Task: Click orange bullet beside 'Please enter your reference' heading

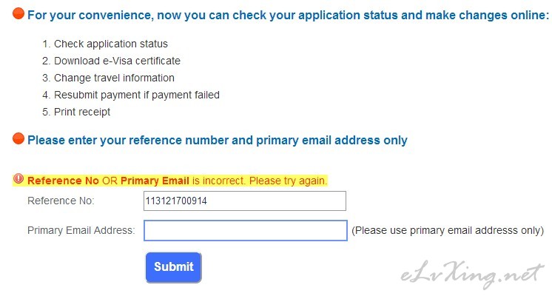Action: [18, 138]
